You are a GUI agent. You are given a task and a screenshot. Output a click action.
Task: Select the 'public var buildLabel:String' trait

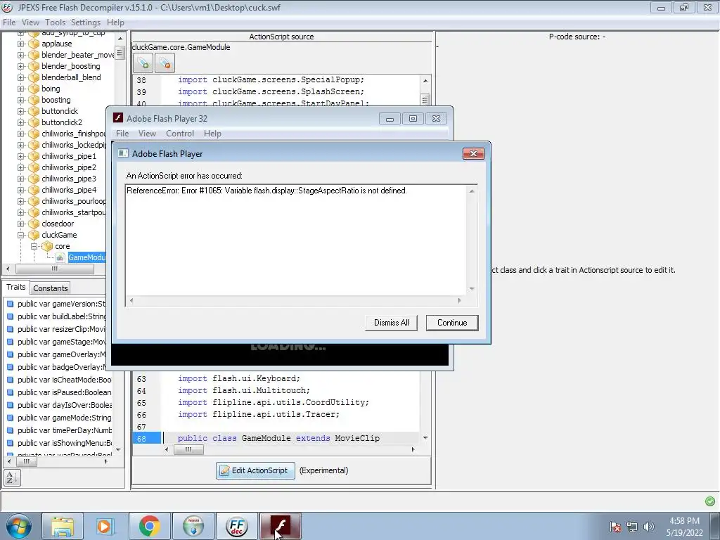pos(62,316)
